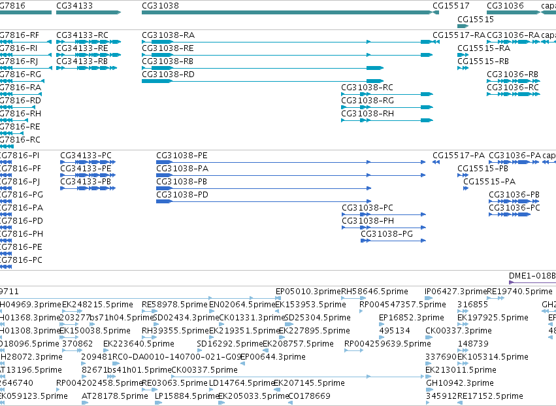Select EST SD16292.5prime
The height and width of the screenshot is (406, 556).
point(200,350)
